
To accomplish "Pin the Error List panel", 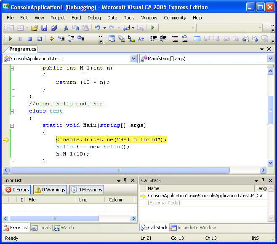I will pyautogui.click(x=125, y=180).
